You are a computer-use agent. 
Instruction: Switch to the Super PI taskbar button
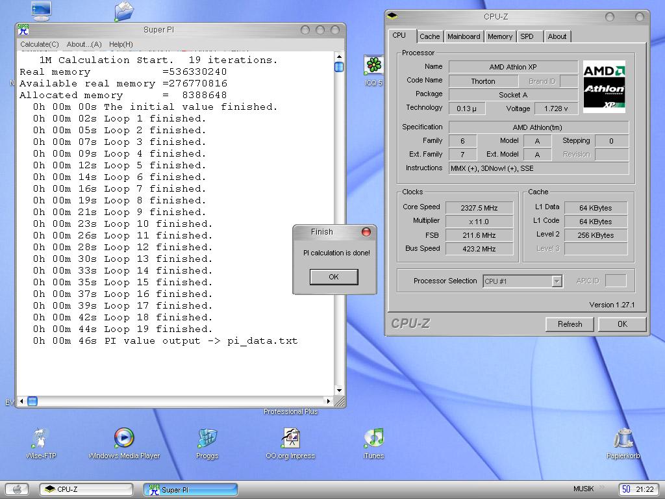click(x=190, y=489)
